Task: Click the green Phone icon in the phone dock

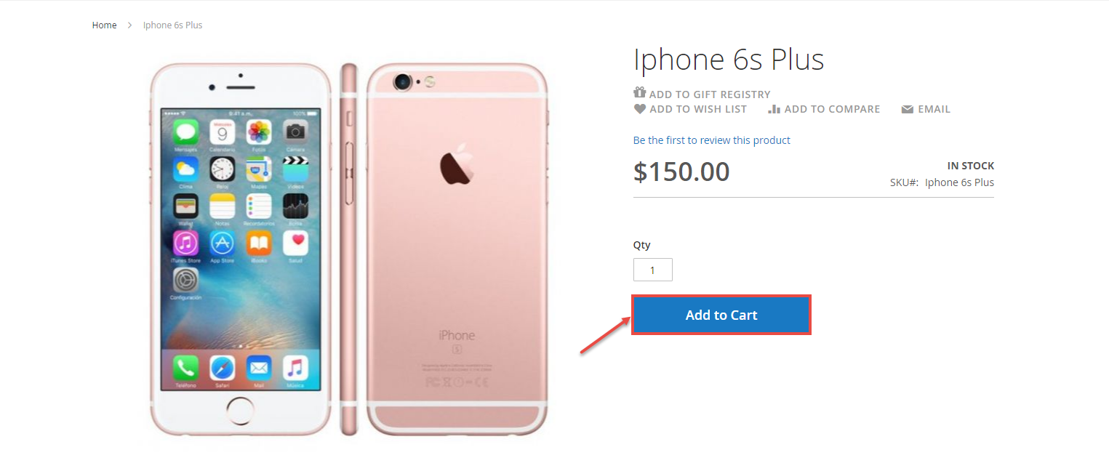Action: pos(186,368)
